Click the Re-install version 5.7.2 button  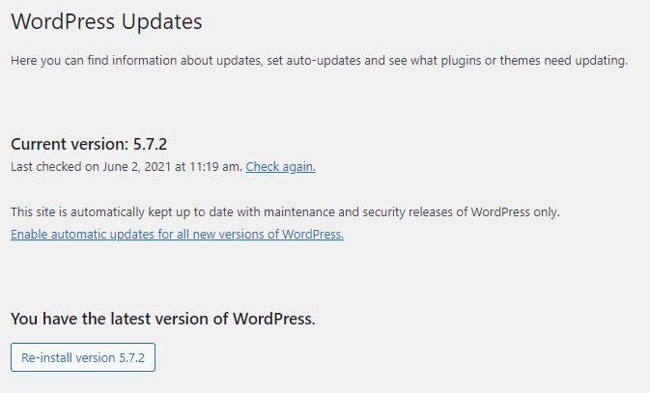[x=83, y=357]
